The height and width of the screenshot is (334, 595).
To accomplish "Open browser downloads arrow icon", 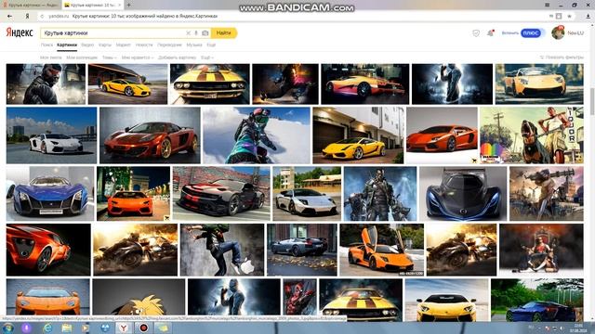I will (x=588, y=17).
